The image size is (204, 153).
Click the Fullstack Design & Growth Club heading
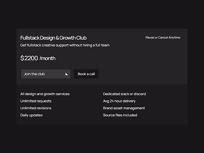53,38
